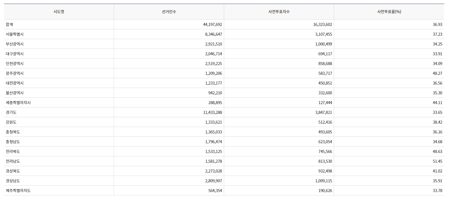Click total early voters 16,323,602
This screenshot has width=450, height=200.
pyautogui.click(x=323, y=24)
